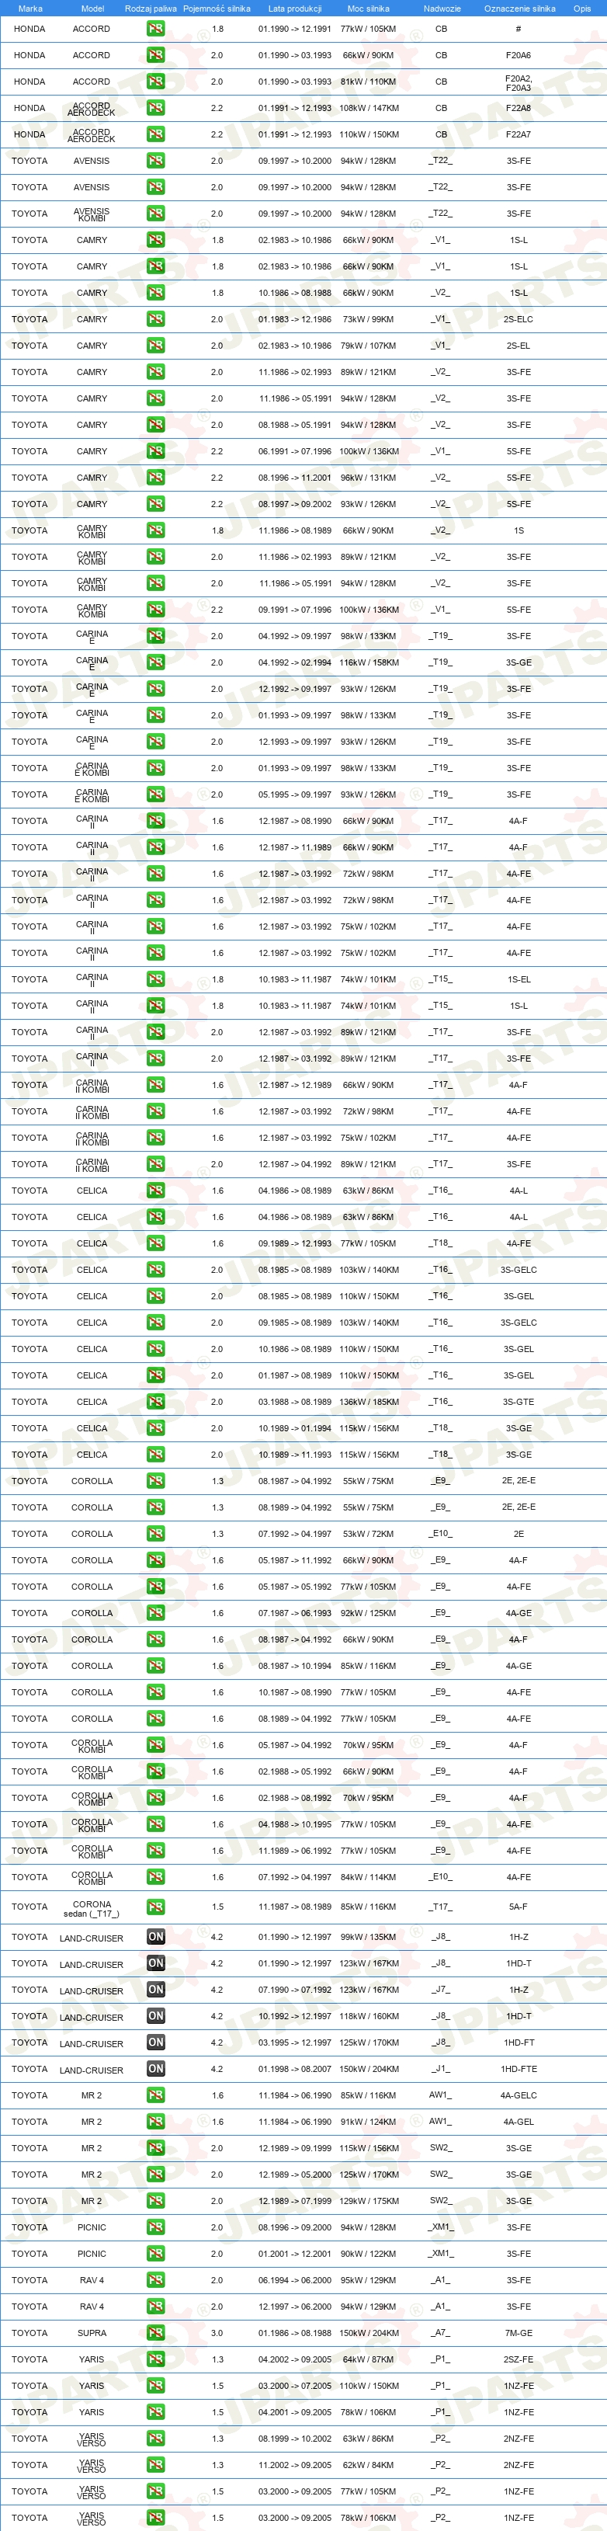This screenshot has width=607, height=2531.
Task: Click petrol fuel icon in Honda Accord F20A6 row
Action: coord(155,55)
